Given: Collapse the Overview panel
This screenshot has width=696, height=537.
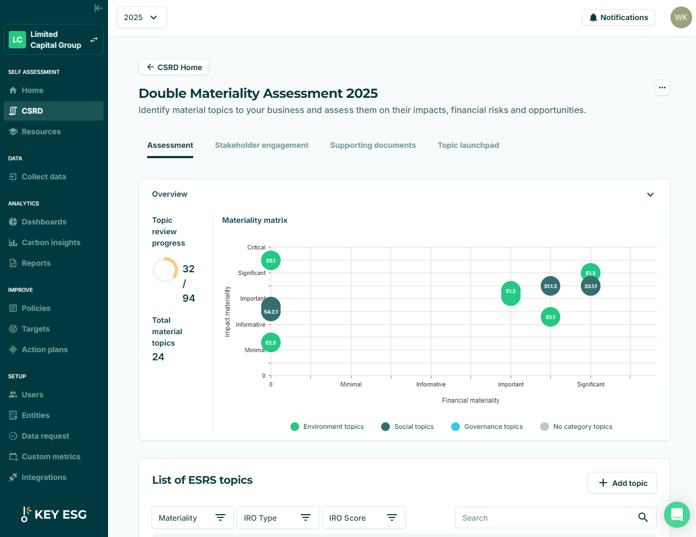Looking at the screenshot, I should (x=650, y=194).
